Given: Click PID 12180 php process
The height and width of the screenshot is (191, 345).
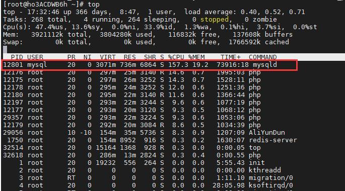Looking at the screenshot, I should point(13,95).
